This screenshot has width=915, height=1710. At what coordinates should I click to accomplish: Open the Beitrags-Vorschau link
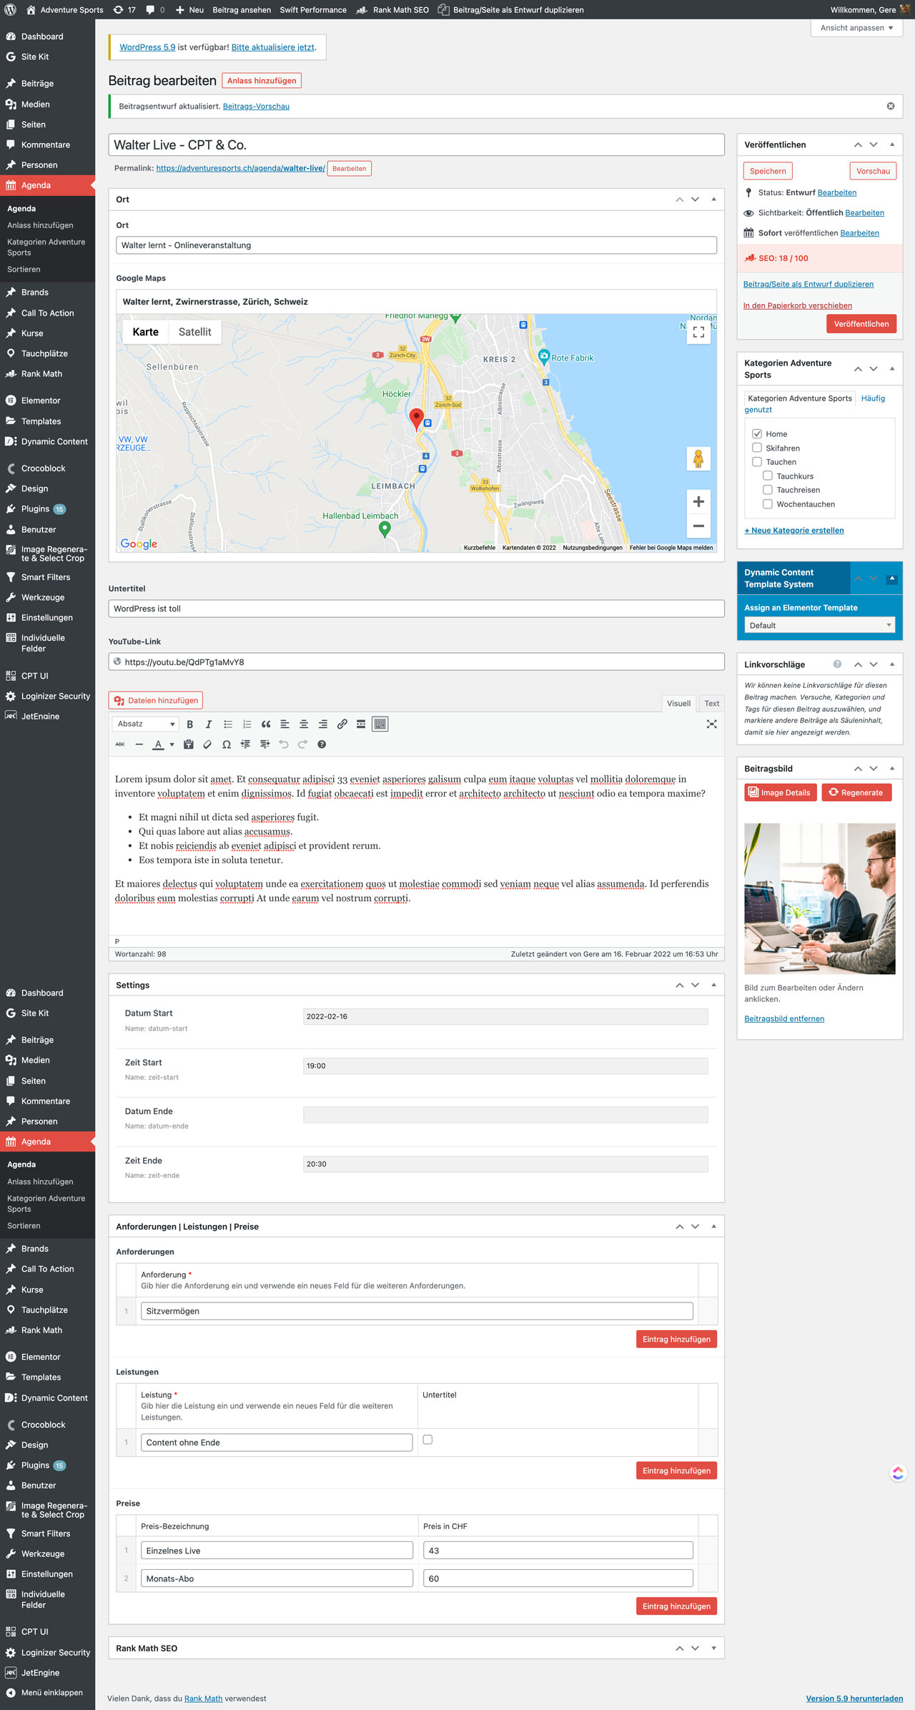click(x=256, y=107)
